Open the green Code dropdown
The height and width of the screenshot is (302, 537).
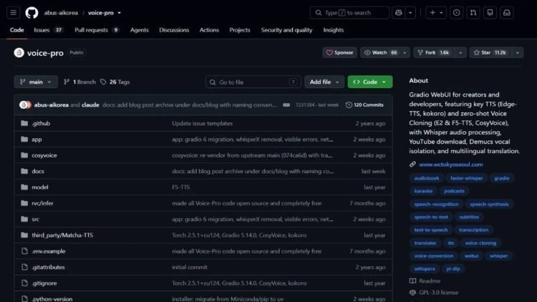pos(370,82)
